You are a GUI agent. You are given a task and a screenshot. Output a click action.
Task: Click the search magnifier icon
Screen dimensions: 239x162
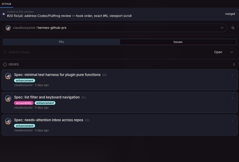(5, 52)
